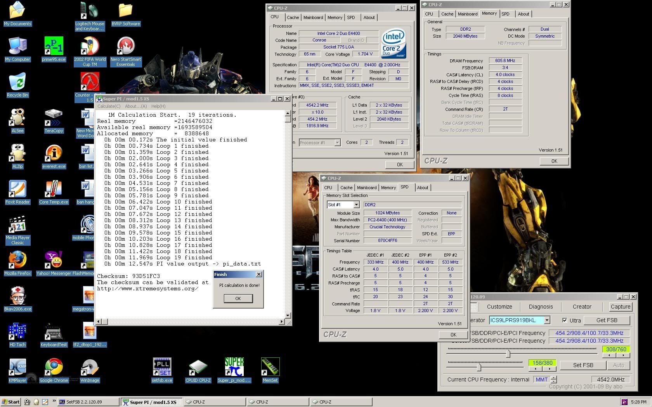The image size is (652, 407).
Task: Open the Customize tab in SetFSB
Action: (x=499, y=307)
